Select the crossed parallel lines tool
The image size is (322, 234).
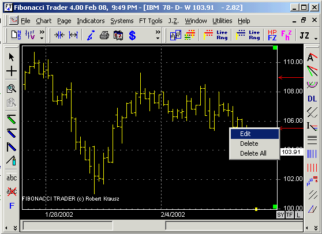pyautogui.click(x=312, y=112)
